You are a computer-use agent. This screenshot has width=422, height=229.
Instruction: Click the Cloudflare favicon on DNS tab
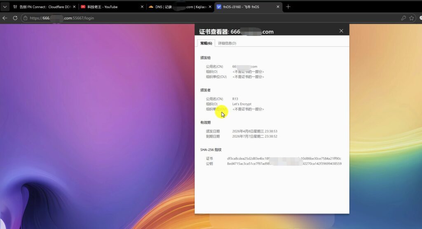(x=151, y=7)
